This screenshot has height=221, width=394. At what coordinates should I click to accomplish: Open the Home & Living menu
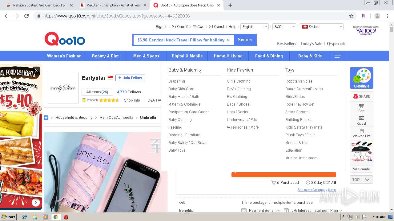click(x=228, y=56)
